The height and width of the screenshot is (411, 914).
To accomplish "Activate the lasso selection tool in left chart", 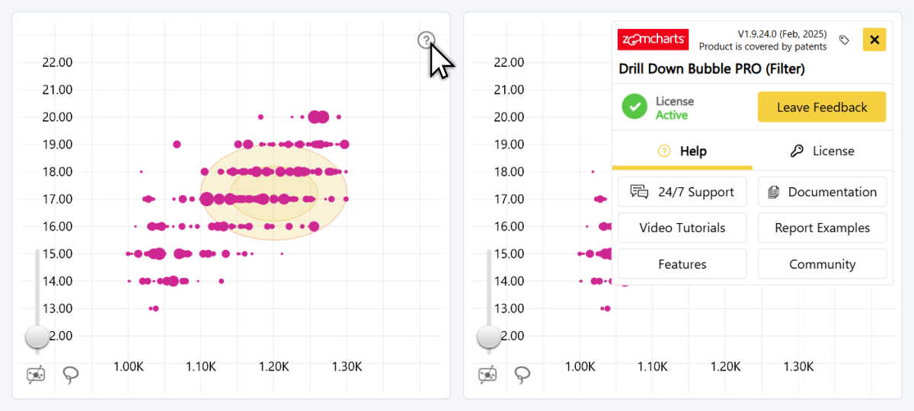I will (x=72, y=374).
